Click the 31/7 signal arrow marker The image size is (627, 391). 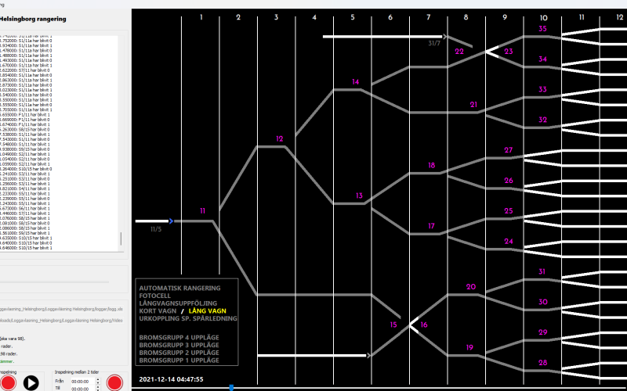(444, 36)
